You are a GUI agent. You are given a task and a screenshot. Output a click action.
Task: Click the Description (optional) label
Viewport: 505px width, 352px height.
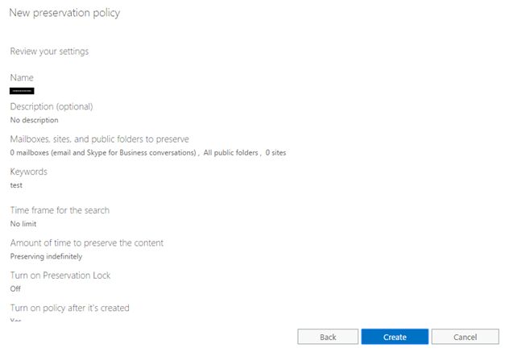click(x=52, y=106)
